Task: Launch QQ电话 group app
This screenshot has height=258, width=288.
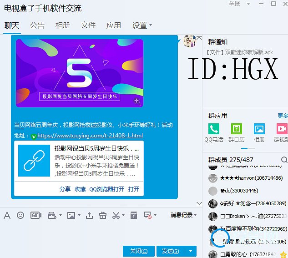Action: [x=214, y=129]
